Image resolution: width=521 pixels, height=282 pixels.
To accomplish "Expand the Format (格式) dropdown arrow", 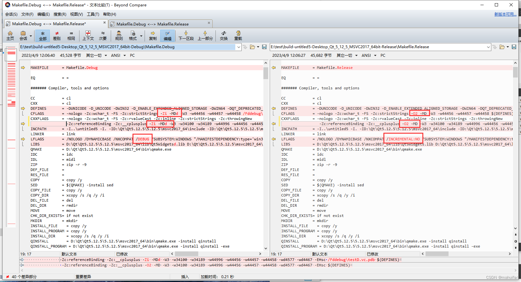I will (x=141, y=36).
